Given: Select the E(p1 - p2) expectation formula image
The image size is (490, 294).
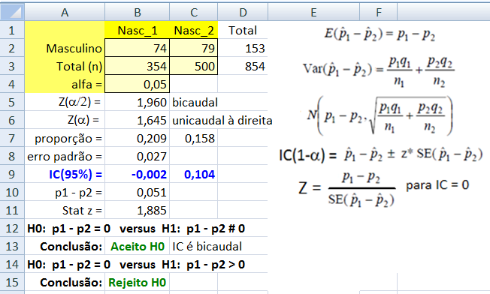Looking at the screenshot, I should coord(380,34).
